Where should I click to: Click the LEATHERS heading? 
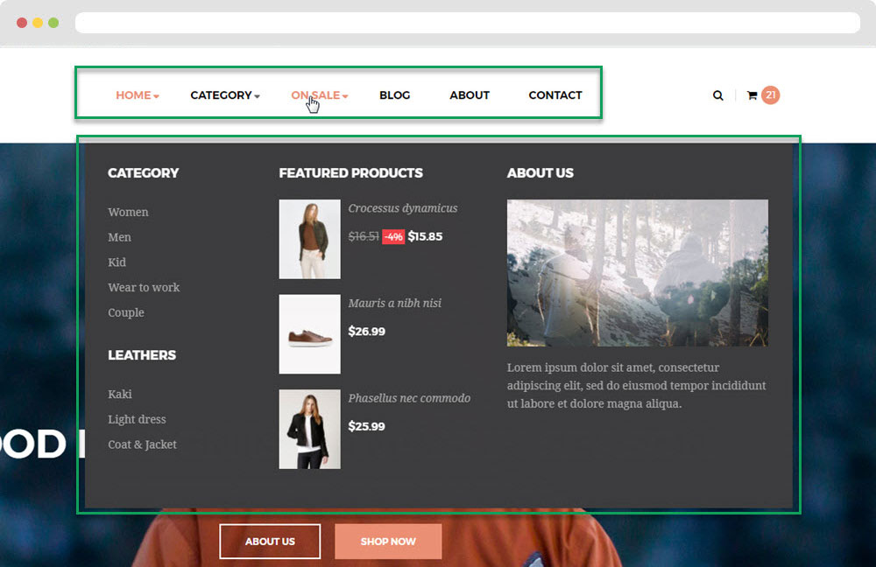(142, 355)
